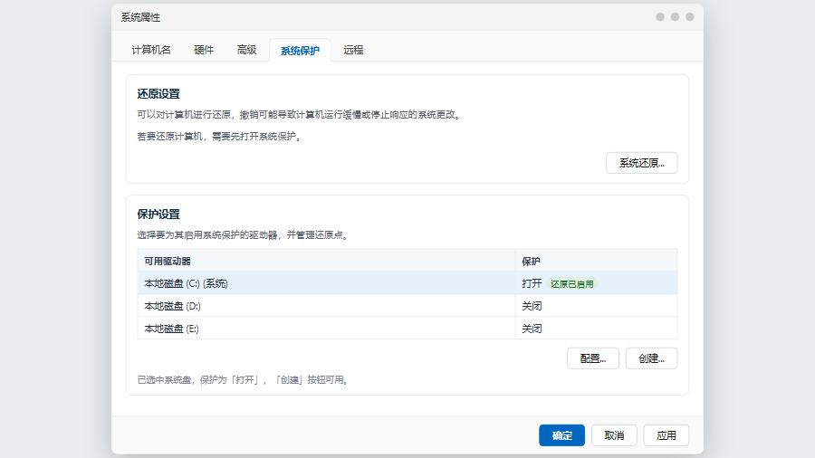This screenshot has width=815, height=458.
Task: Click the 系统属性 window title
Action: pos(140,17)
